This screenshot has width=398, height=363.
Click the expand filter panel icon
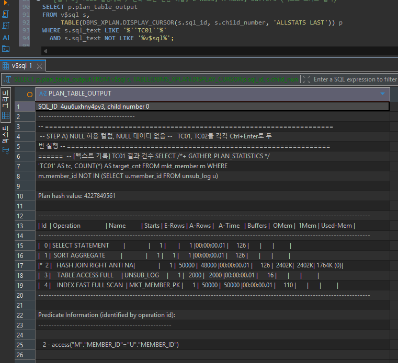point(306,79)
